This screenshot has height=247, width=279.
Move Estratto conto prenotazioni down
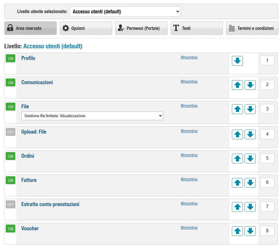click(250, 207)
